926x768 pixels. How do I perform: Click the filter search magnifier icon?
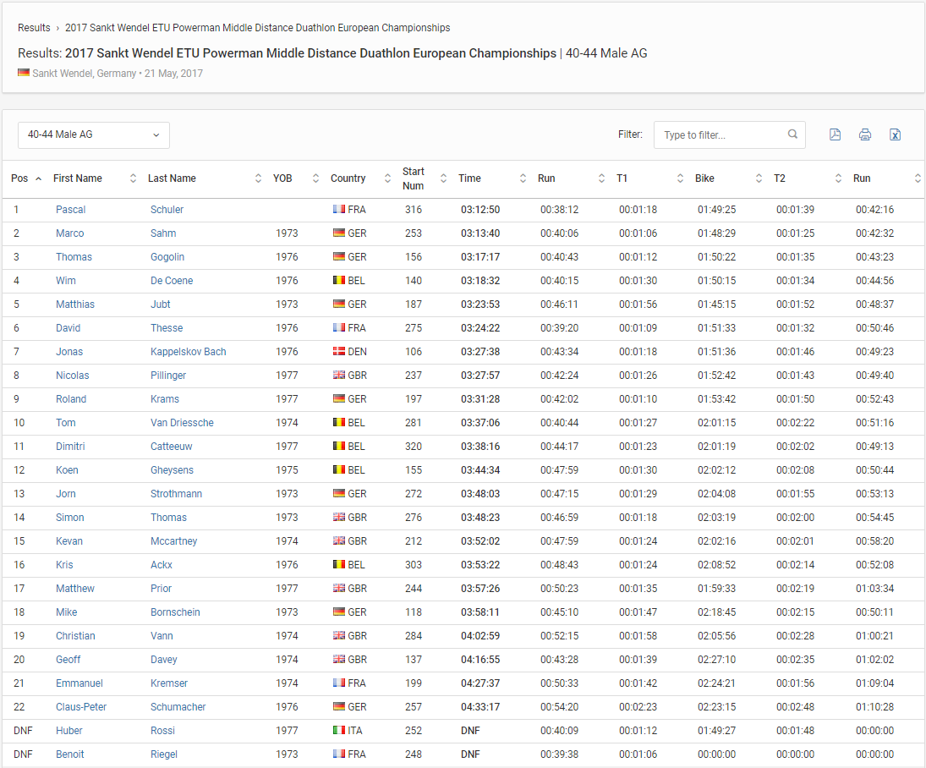(792, 134)
